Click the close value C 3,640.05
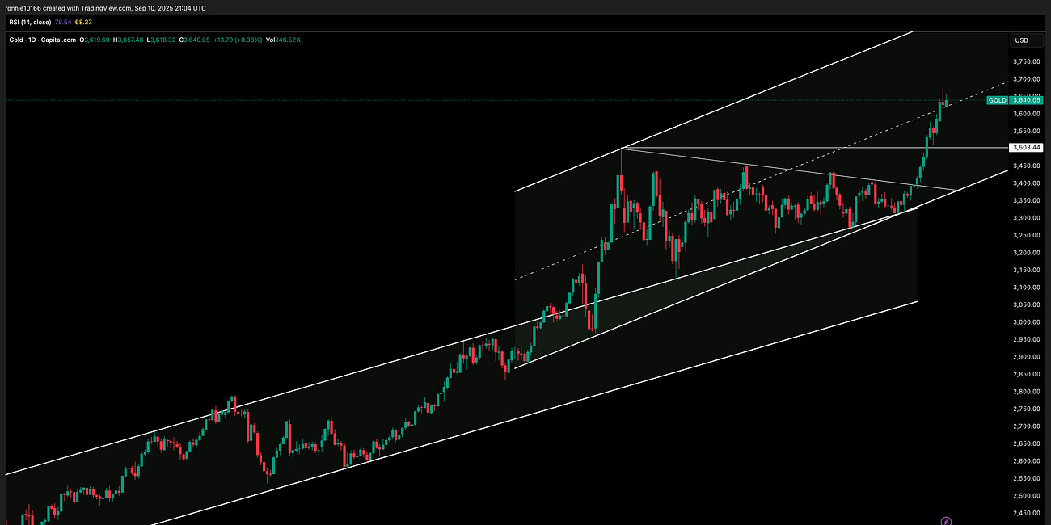The image size is (1051, 525). click(193, 40)
